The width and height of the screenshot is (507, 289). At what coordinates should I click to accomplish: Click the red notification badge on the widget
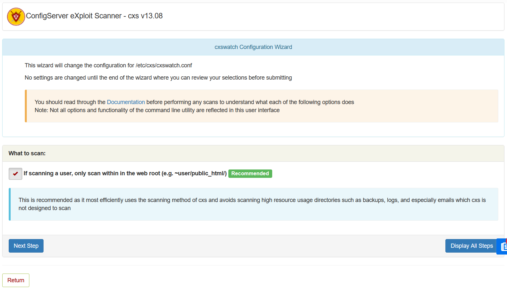506,240
